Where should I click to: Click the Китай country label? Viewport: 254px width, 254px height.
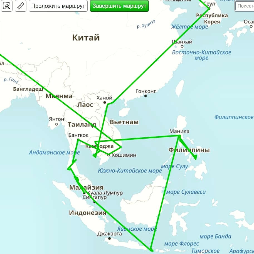(x=86, y=38)
